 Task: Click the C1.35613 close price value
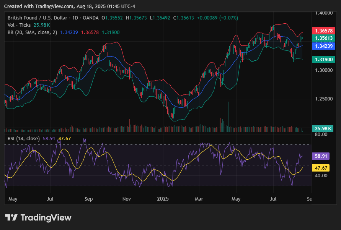click(x=184, y=18)
